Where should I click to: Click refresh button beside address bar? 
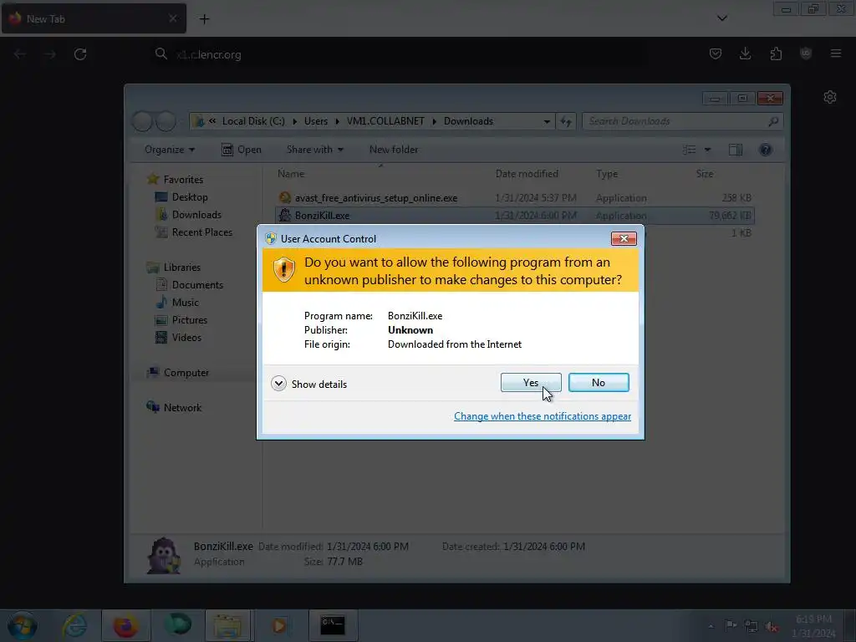[566, 121]
